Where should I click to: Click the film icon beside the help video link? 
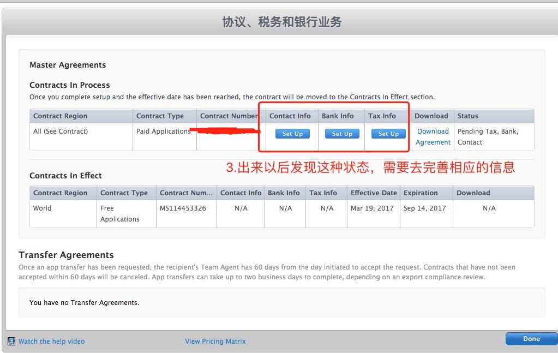click(x=11, y=342)
